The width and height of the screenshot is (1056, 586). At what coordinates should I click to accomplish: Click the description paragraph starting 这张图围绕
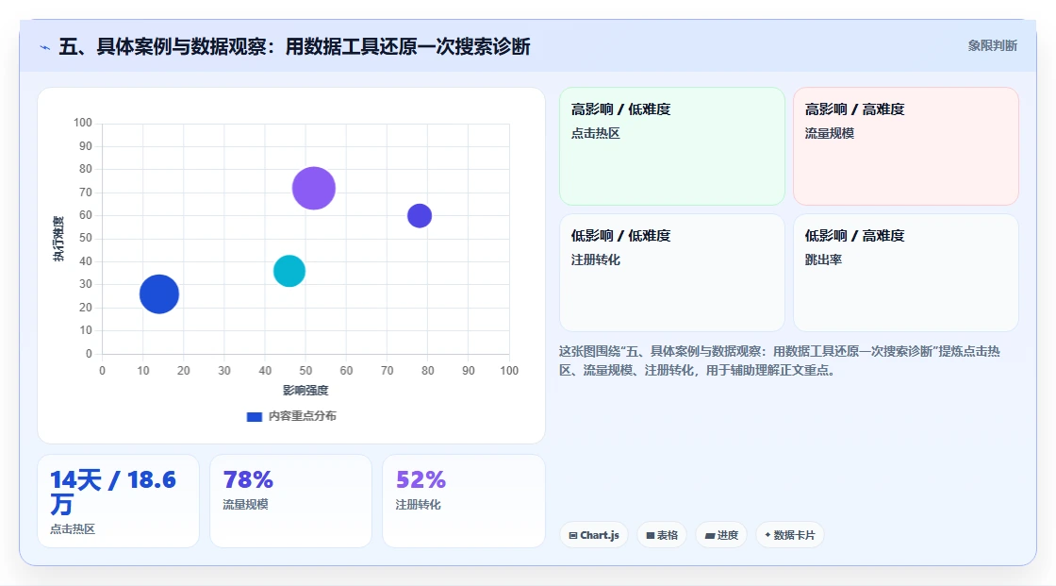point(779,360)
